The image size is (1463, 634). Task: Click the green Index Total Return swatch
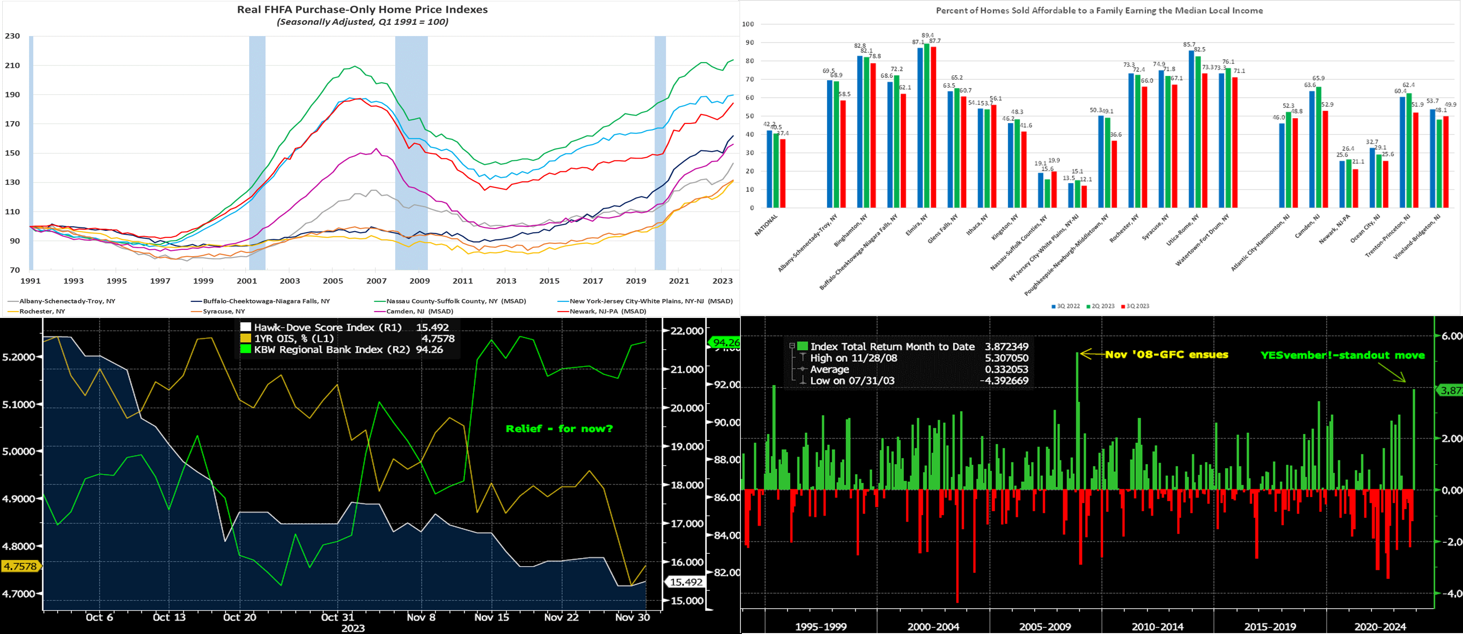pos(803,346)
